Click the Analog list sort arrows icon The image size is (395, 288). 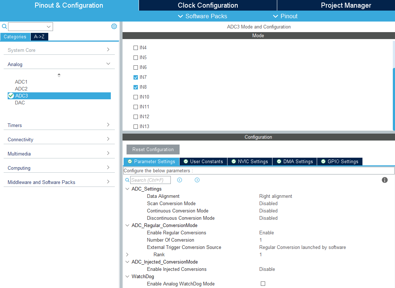click(59, 75)
